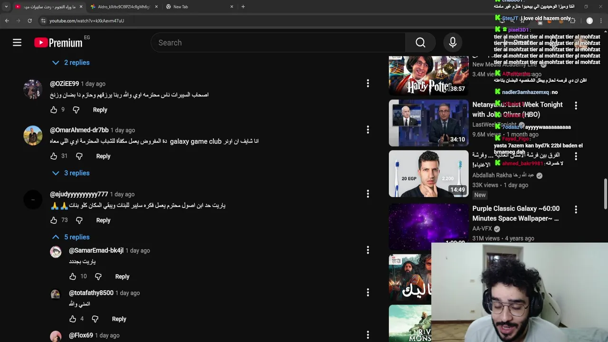Click the '1 day ago' timestamp of @OZiEE99
The width and height of the screenshot is (608, 342).
click(x=93, y=84)
